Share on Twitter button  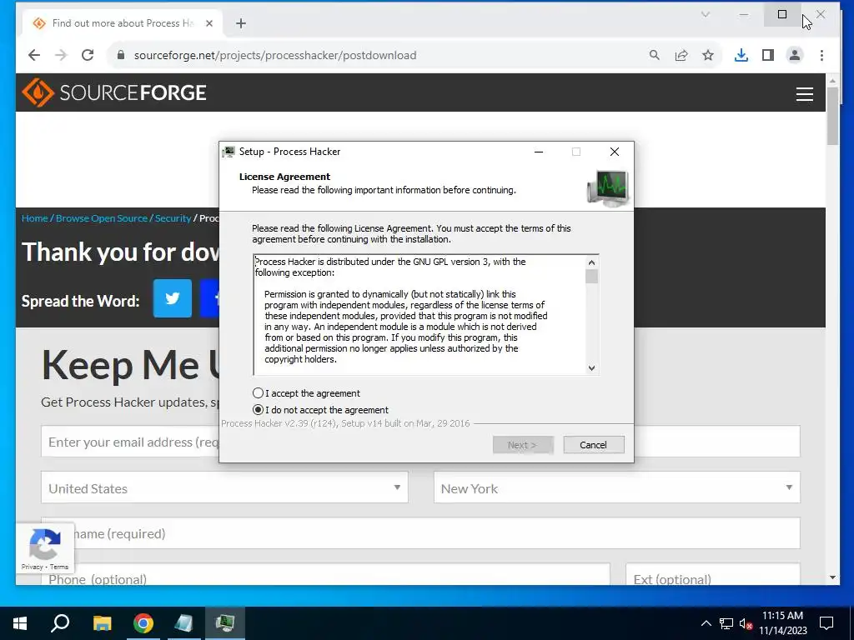coord(173,298)
